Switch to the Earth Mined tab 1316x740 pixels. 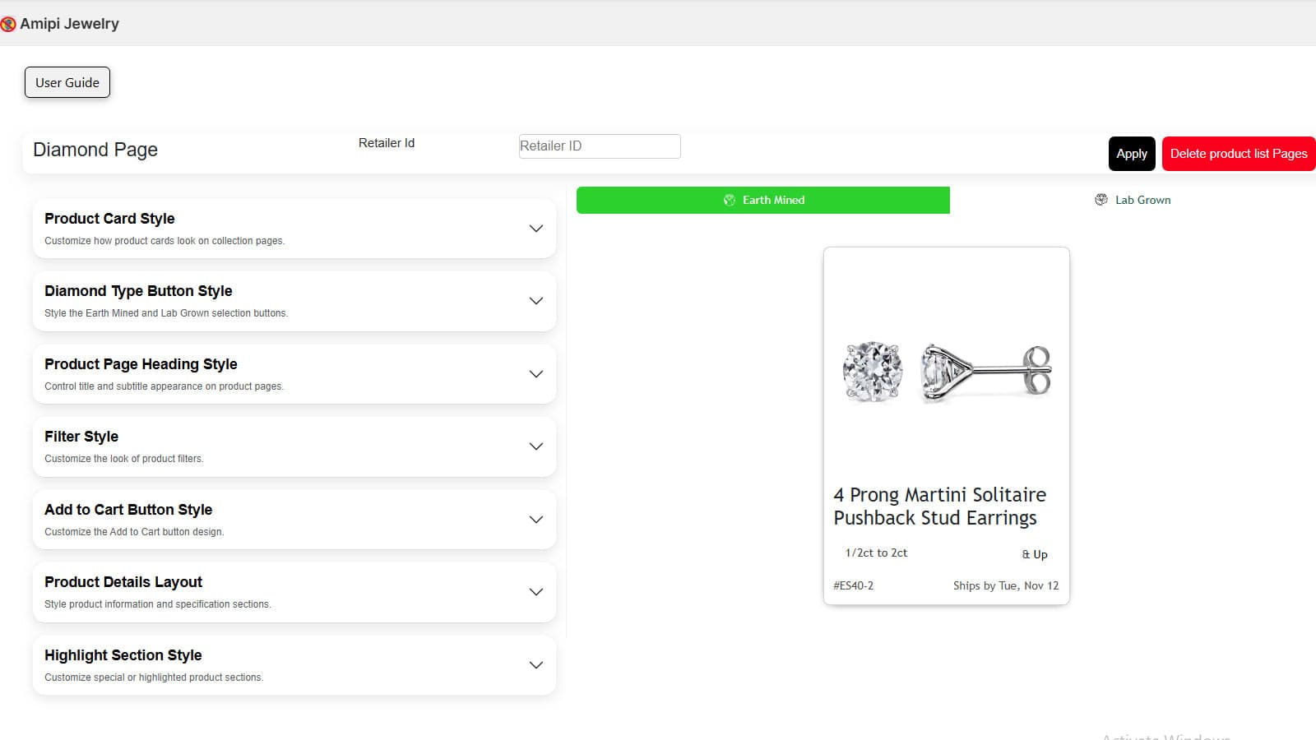(x=763, y=200)
